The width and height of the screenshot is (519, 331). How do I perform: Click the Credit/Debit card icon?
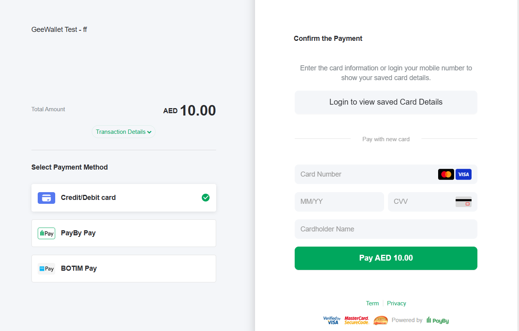pos(46,198)
